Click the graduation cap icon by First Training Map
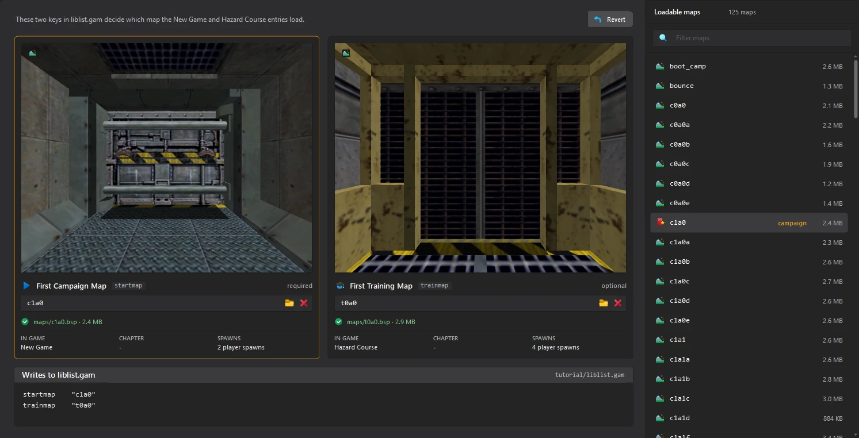 coord(340,286)
